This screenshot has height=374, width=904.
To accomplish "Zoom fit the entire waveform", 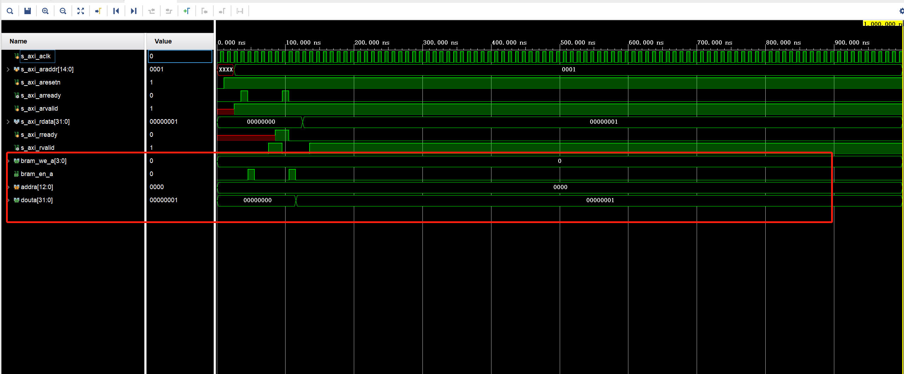I will point(81,11).
